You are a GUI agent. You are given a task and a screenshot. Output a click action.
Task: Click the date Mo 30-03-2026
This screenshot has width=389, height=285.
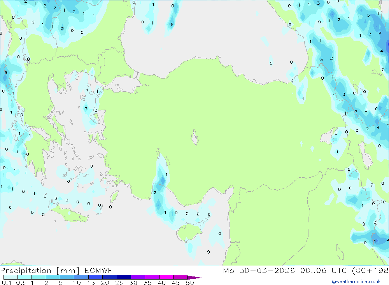coord(259,270)
